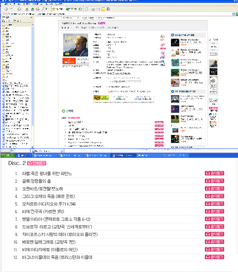The width and height of the screenshot is (238, 272).
Task: Listen to track 4 그리그 오제의 죽음
Action: pyautogui.click(x=215, y=196)
